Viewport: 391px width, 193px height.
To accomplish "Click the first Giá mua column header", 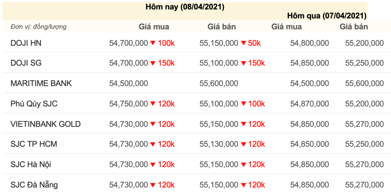I will (x=154, y=27).
